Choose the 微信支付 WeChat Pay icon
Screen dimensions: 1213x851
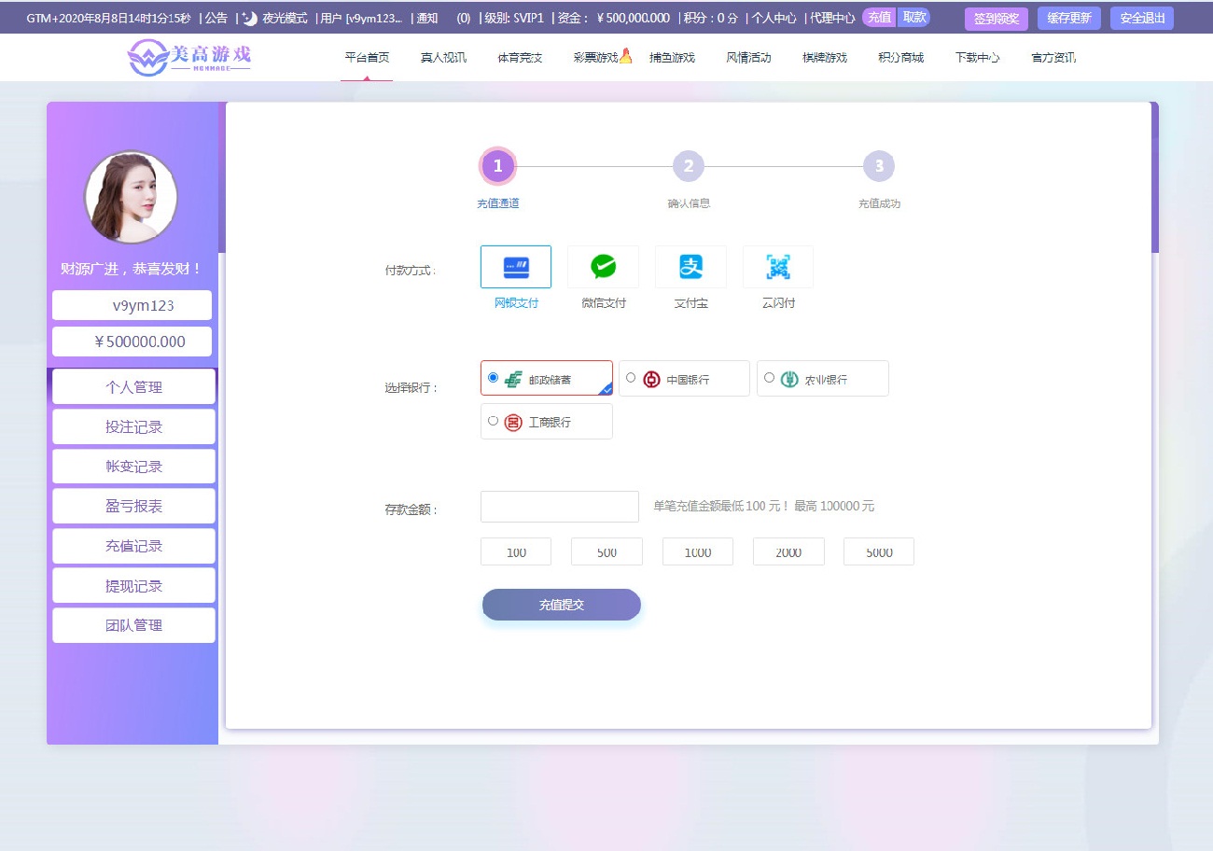[x=602, y=266]
